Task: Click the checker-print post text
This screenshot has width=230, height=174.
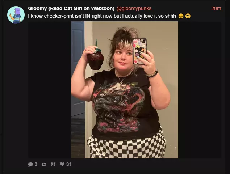Action: (x=102, y=16)
